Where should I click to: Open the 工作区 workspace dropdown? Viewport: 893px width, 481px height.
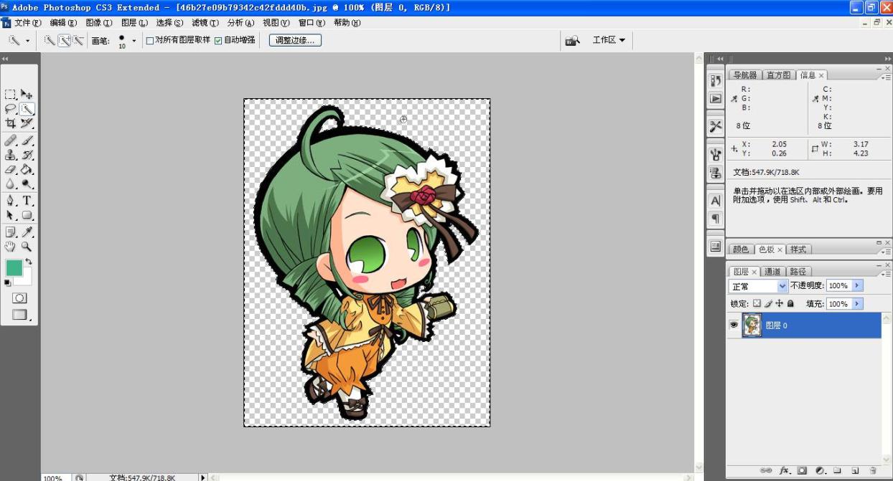coord(609,40)
